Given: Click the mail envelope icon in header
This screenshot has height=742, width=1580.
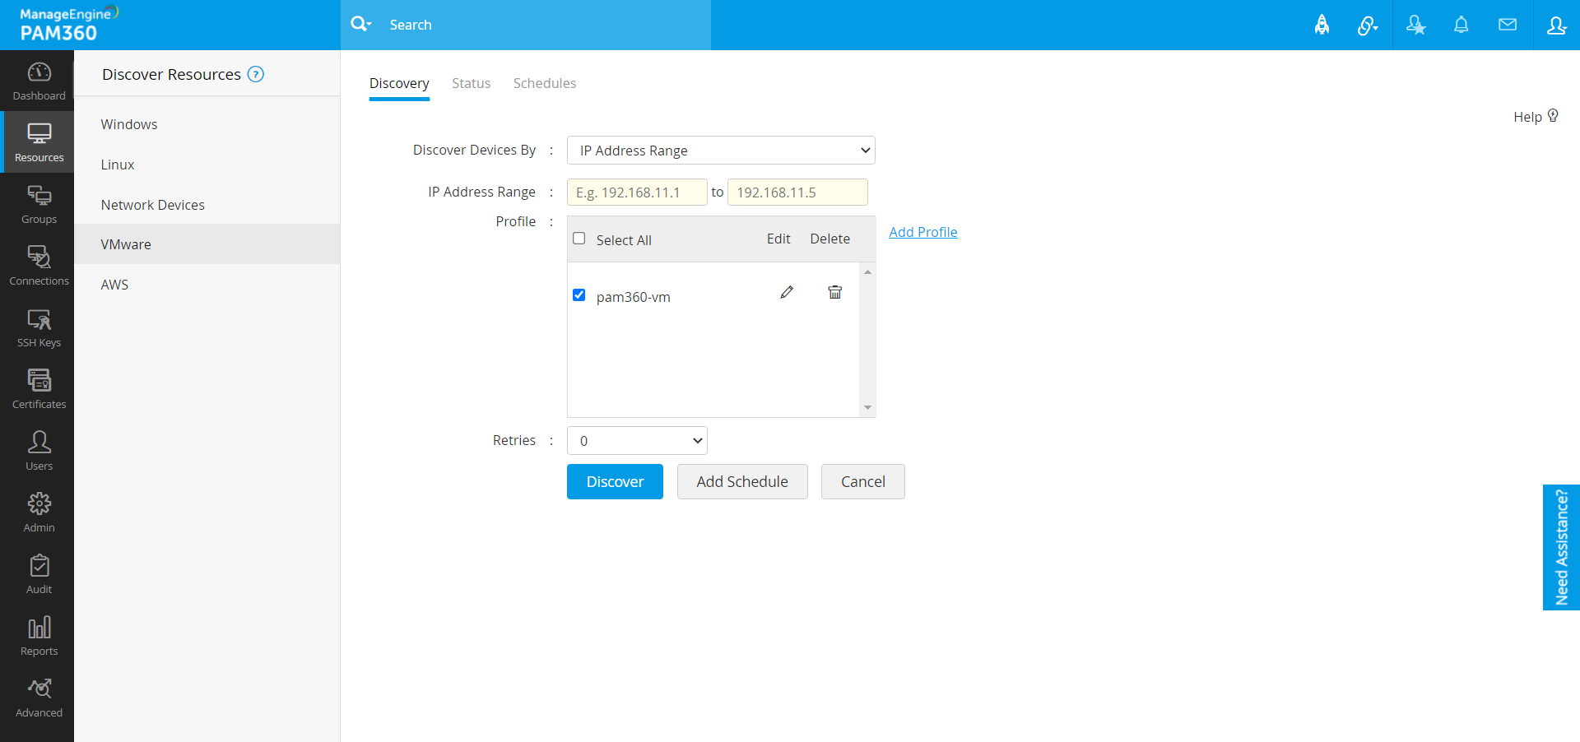Looking at the screenshot, I should coord(1507,25).
